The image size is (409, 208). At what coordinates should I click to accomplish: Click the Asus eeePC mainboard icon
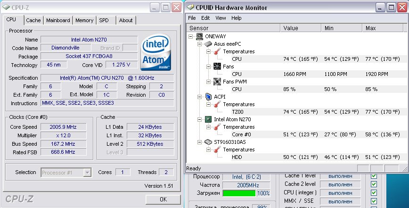click(x=208, y=44)
